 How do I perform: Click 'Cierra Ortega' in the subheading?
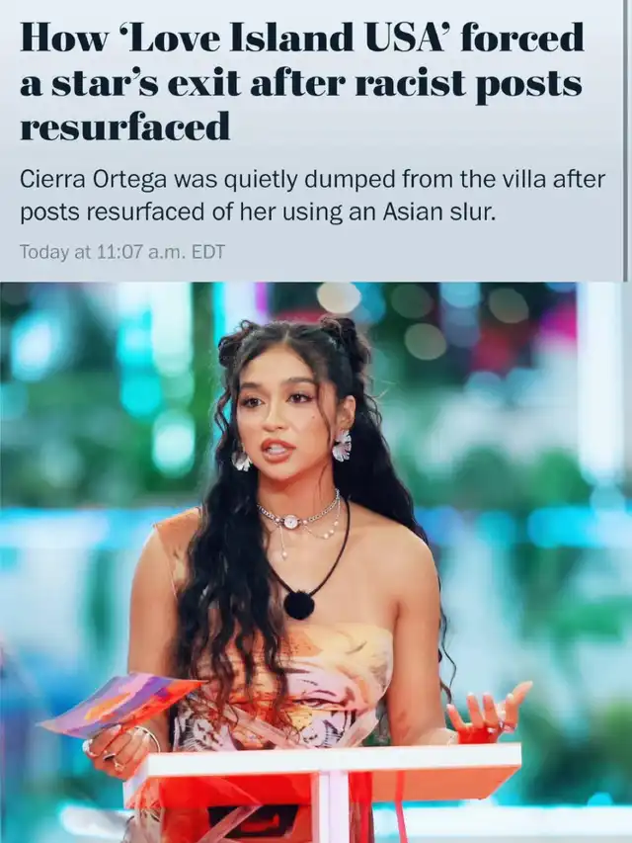[93, 180]
